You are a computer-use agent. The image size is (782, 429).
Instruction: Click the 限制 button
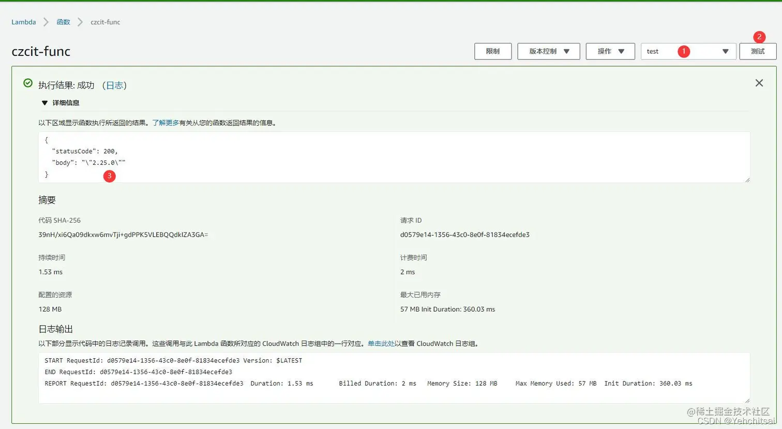[493, 51]
